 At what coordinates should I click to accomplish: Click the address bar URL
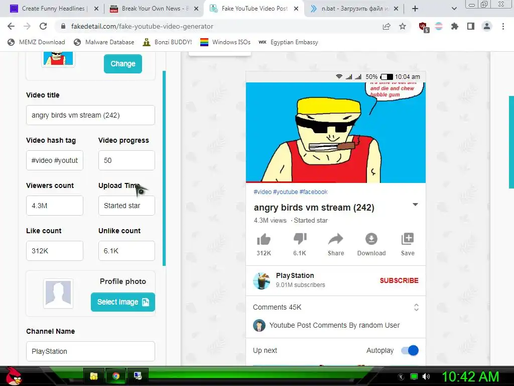(142, 26)
